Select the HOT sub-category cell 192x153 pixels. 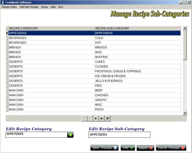[138, 43]
